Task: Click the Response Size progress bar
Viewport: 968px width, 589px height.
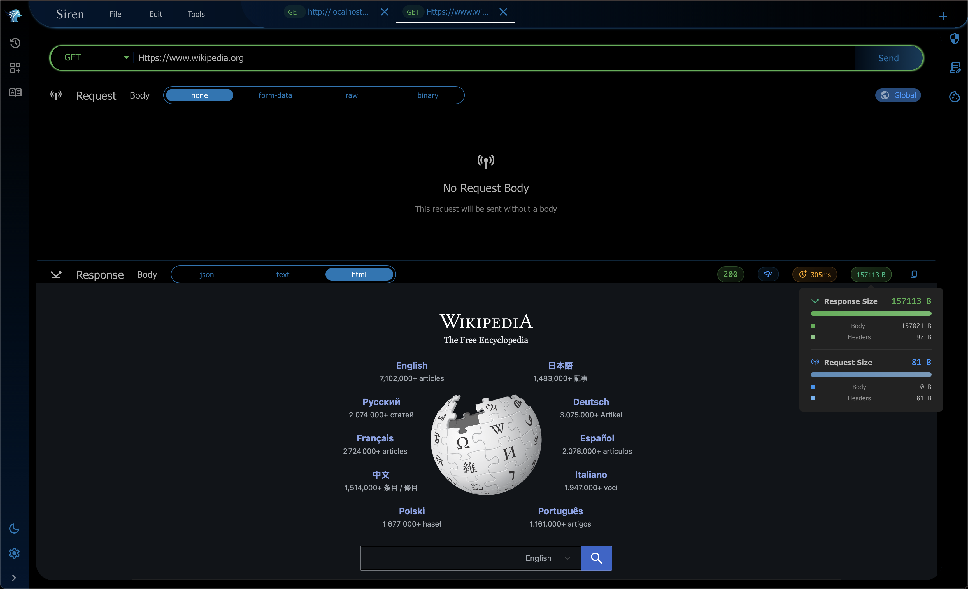Action: 871,313
